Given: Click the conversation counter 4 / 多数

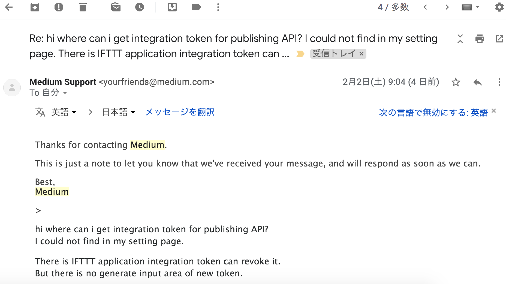Looking at the screenshot, I should [393, 7].
